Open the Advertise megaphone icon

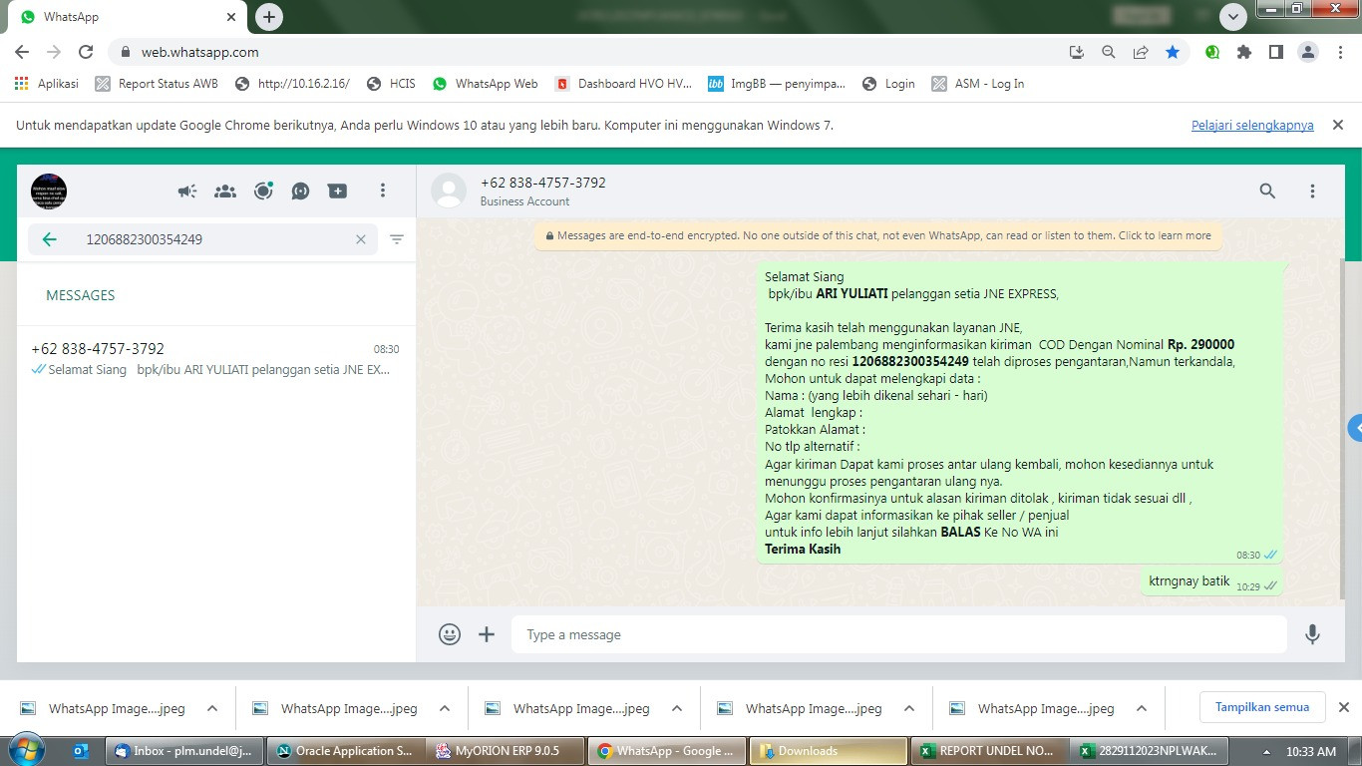click(187, 191)
